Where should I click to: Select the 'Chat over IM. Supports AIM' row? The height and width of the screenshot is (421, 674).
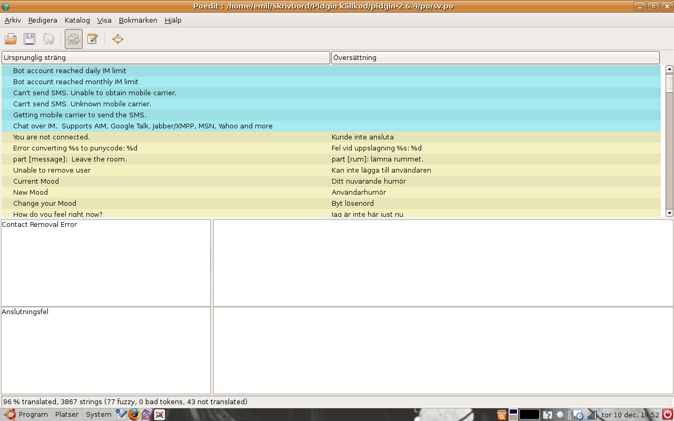click(331, 126)
